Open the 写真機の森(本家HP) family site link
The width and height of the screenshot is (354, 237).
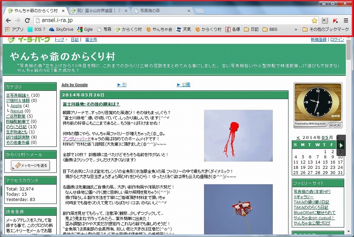click(312, 192)
